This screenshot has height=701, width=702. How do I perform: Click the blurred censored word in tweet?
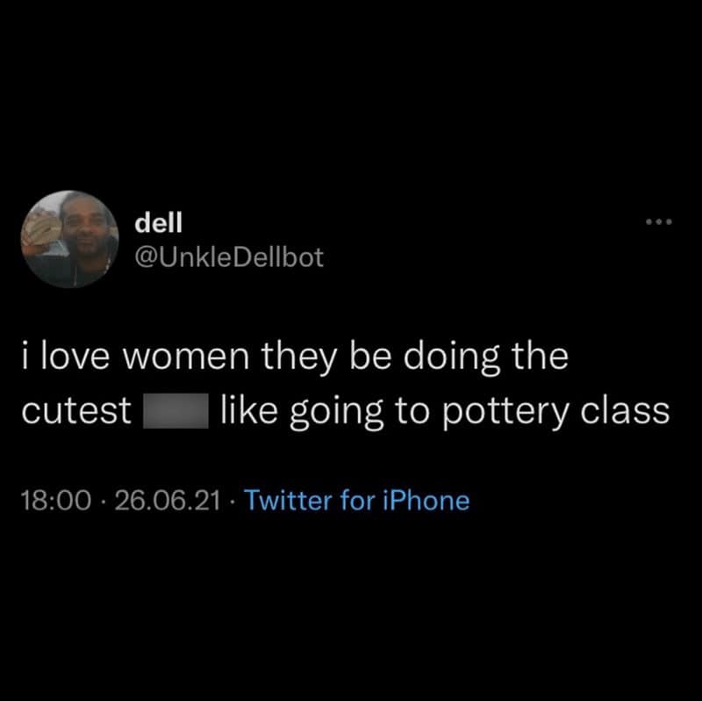coord(176,409)
